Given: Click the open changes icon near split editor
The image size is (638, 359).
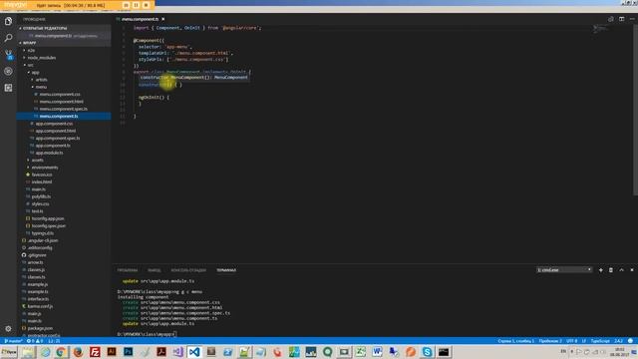Looking at the screenshot, I should [x=611, y=19].
